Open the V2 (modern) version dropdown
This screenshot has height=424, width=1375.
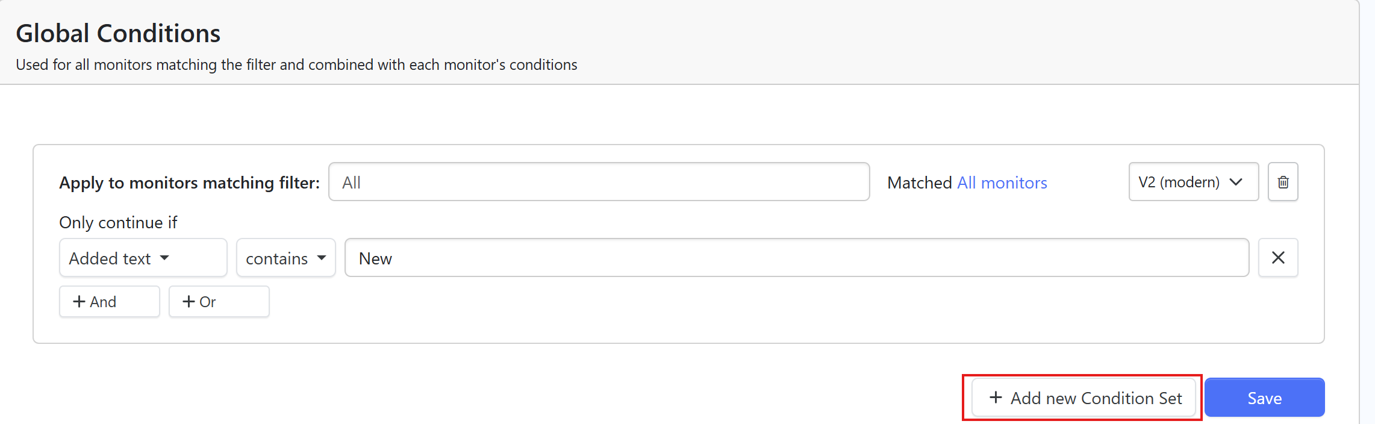(1193, 182)
